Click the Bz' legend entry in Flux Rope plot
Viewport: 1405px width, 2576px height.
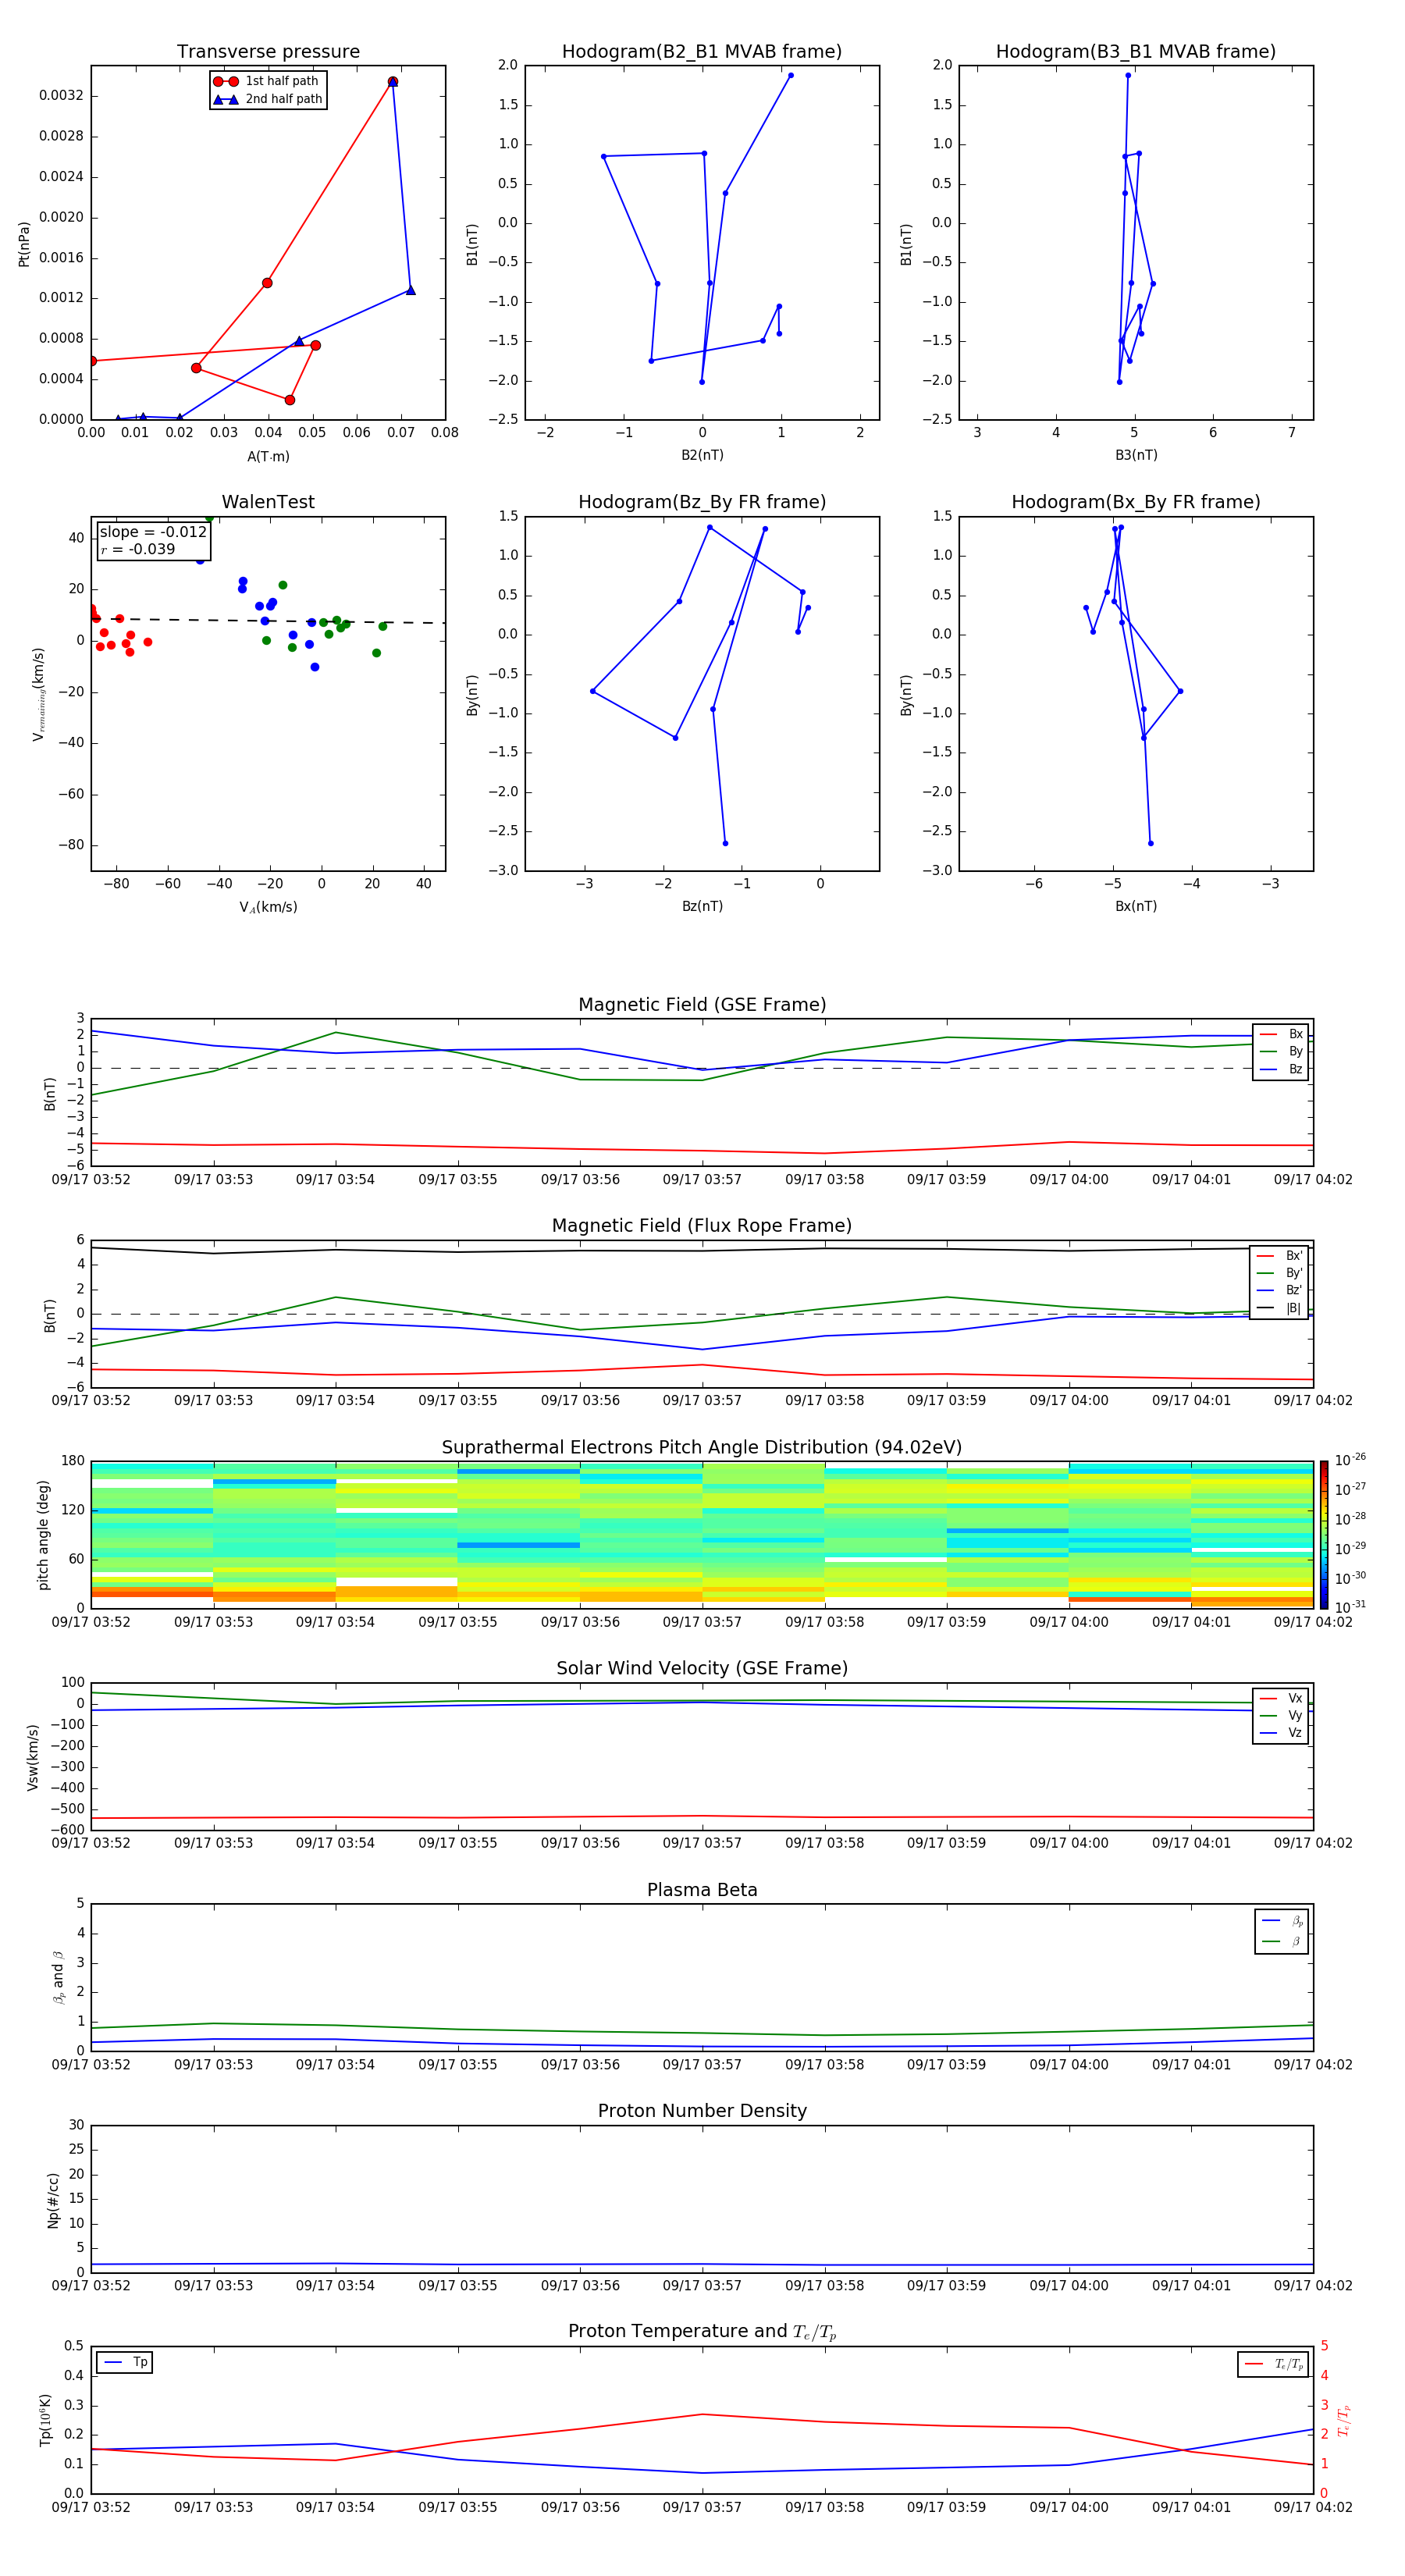coord(1280,1290)
